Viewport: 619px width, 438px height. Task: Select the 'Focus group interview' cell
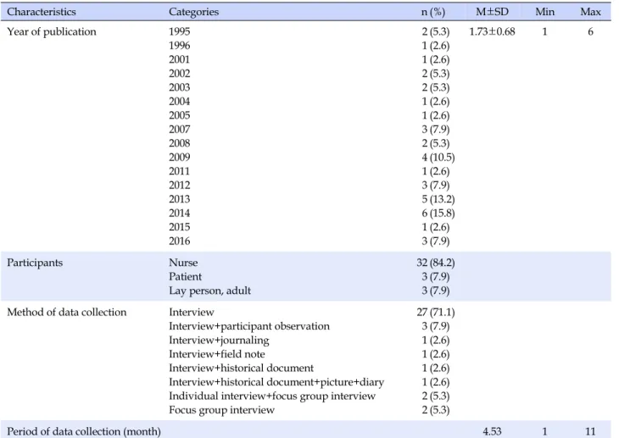tap(221, 410)
